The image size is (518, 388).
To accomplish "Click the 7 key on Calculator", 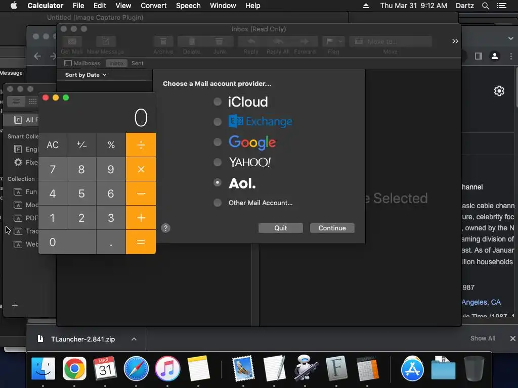I will [x=53, y=169].
